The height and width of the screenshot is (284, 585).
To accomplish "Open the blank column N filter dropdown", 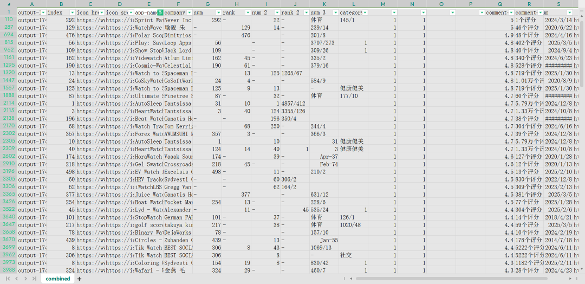I will tap(423, 12).
